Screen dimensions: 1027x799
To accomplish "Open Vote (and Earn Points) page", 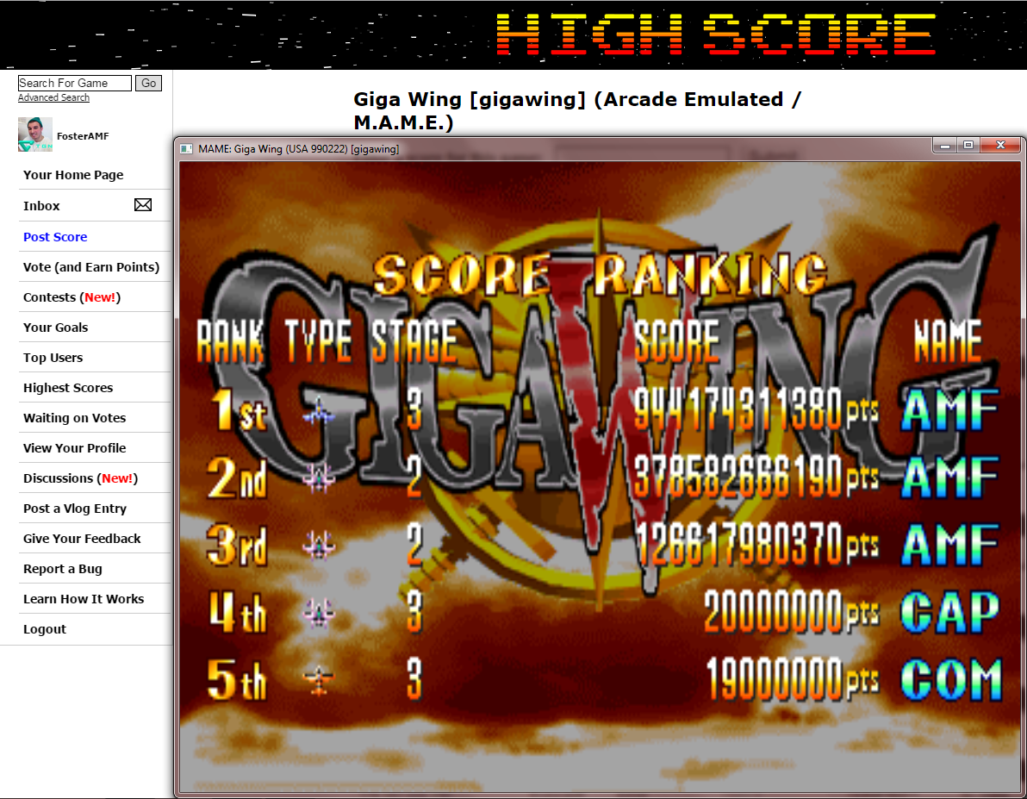I will [91, 267].
